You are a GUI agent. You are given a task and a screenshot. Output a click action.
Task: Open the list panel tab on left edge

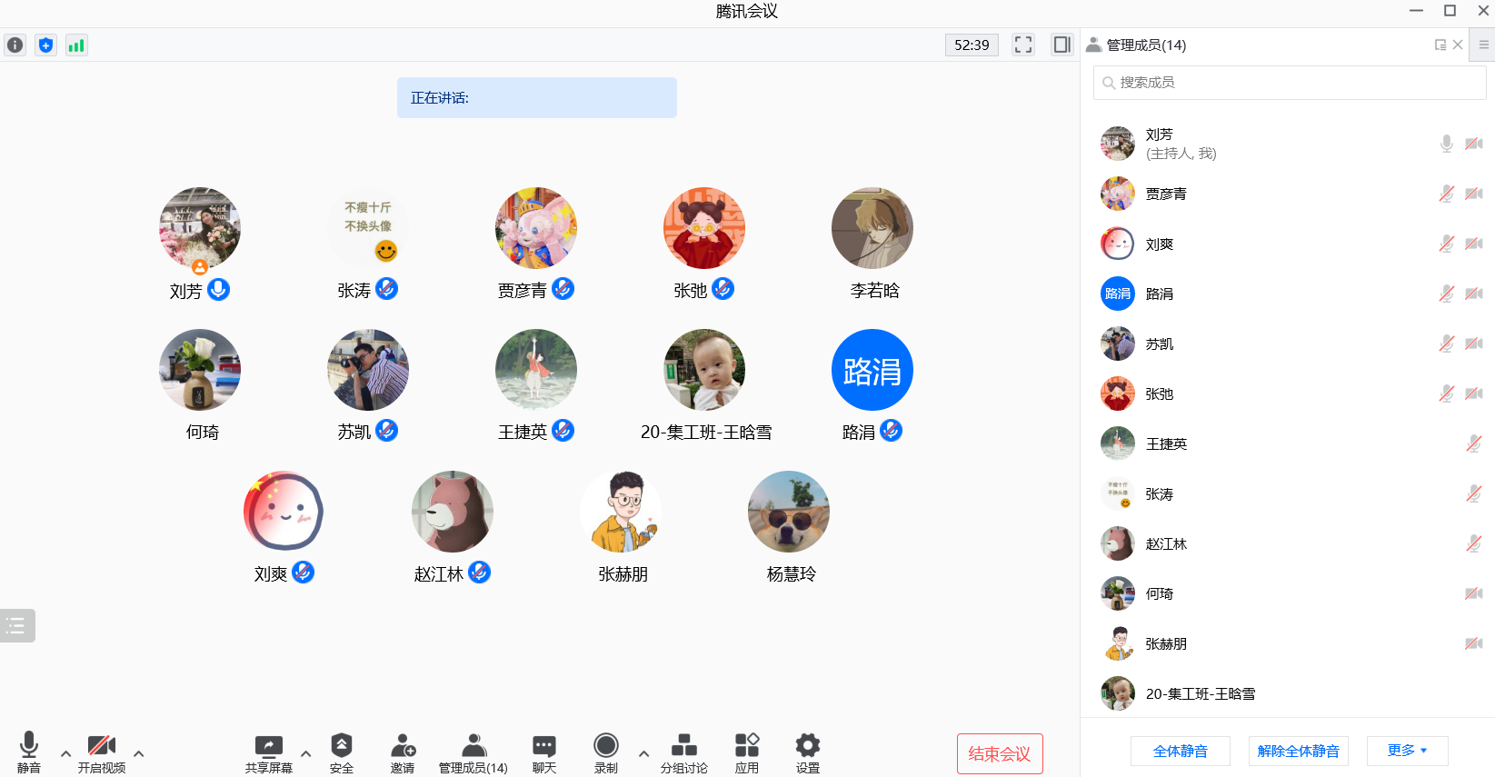[16, 625]
